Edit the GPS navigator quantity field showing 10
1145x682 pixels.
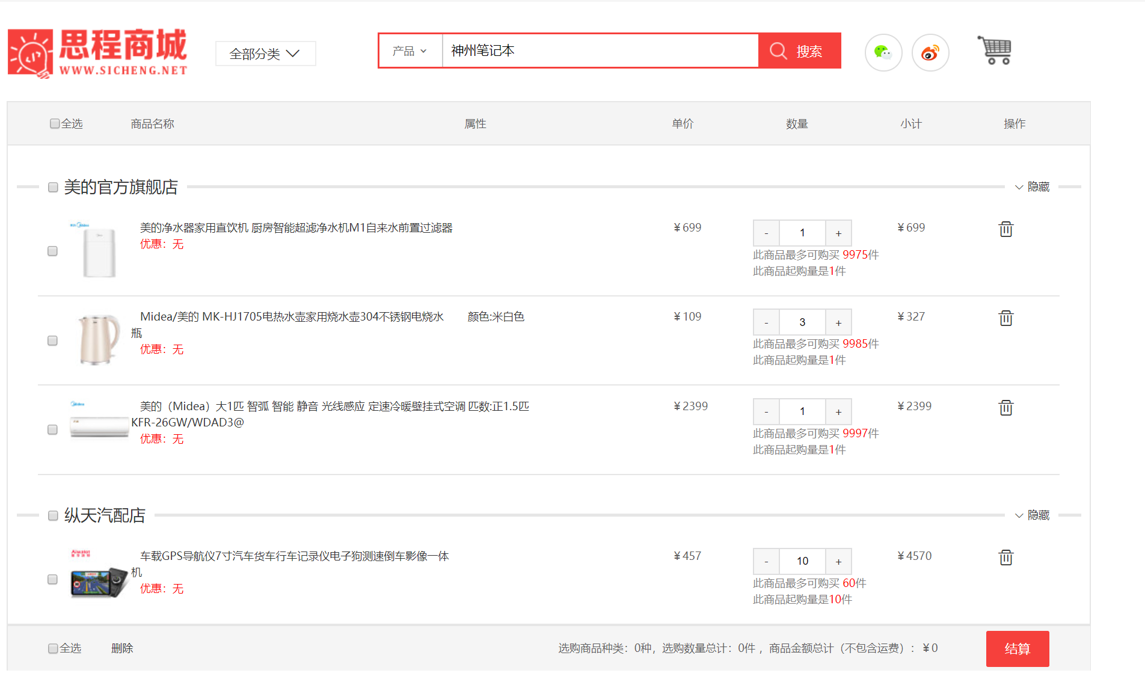[x=802, y=561]
